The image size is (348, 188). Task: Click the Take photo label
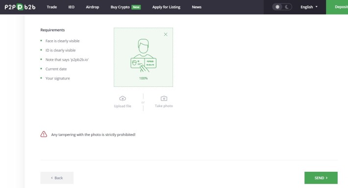[x=164, y=106]
